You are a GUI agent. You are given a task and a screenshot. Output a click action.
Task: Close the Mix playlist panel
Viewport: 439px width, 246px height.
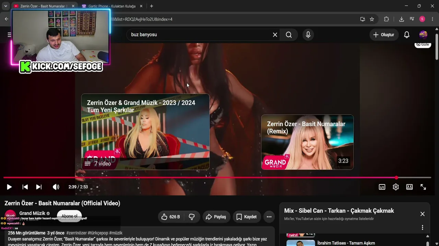(x=423, y=214)
